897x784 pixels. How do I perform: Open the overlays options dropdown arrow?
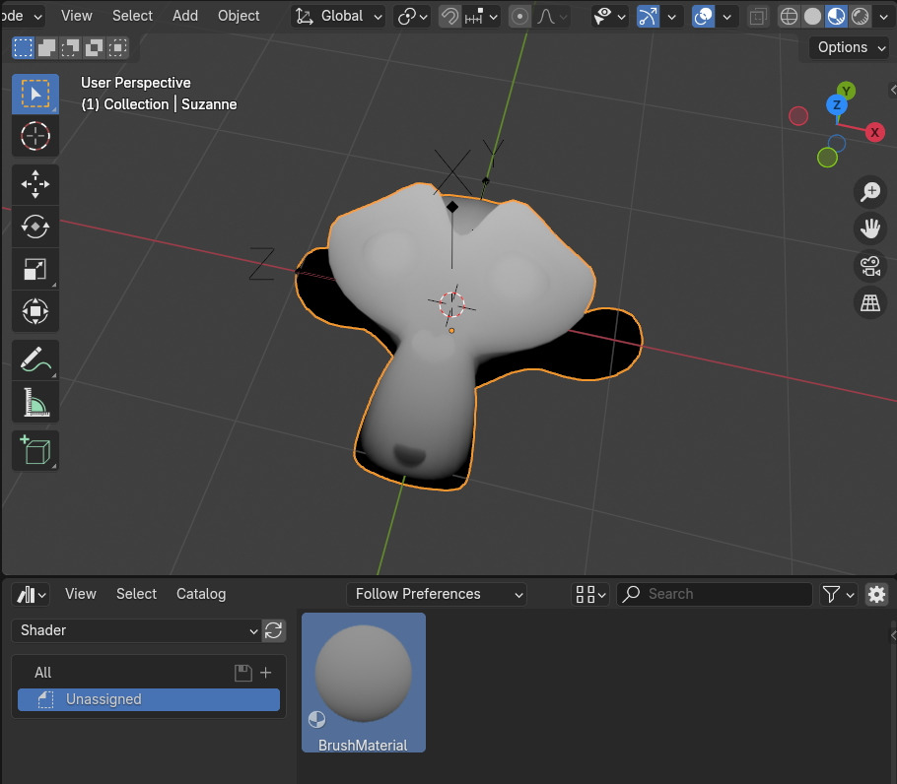[x=727, y=17]
